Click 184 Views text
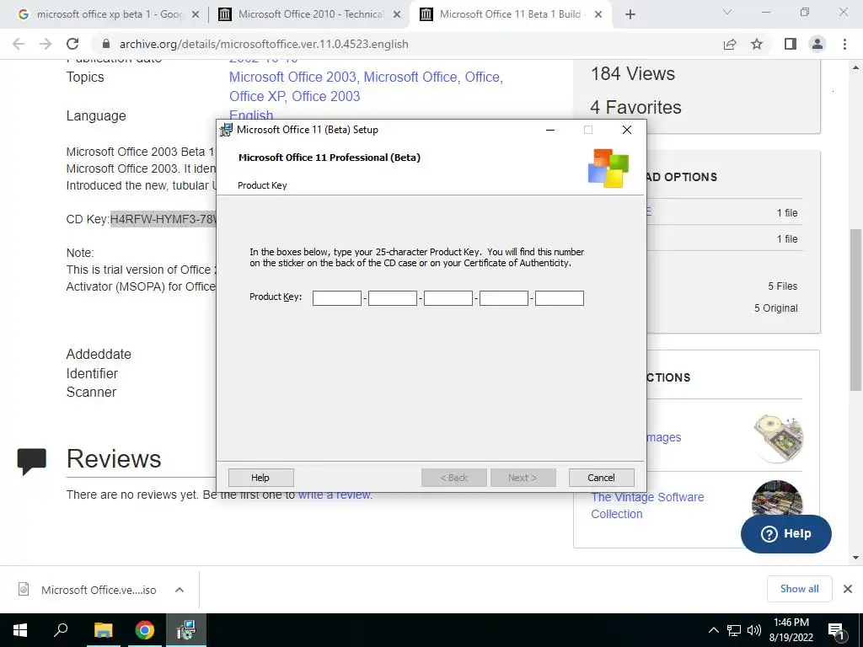The height and width of the screenshot is (647, 863). (x=632, y=74)
